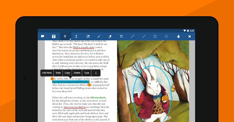Choose Type in popup menu
Viewport: 234px width, 122px height.
click(87, 73)
